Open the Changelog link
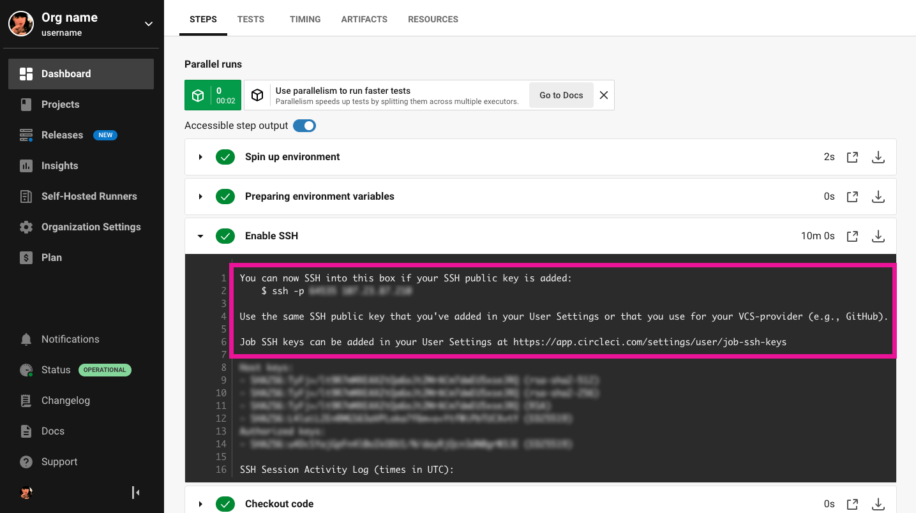The image size is (916, 513). 66,401
